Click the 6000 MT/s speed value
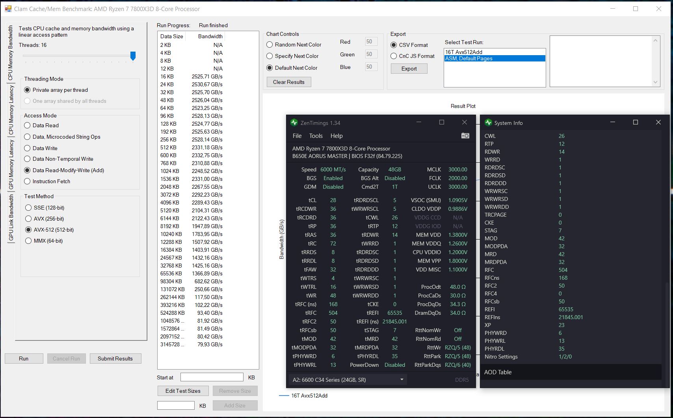Image resolution: width=673 pixels, height=418 pixels. (x=333, y=169)
